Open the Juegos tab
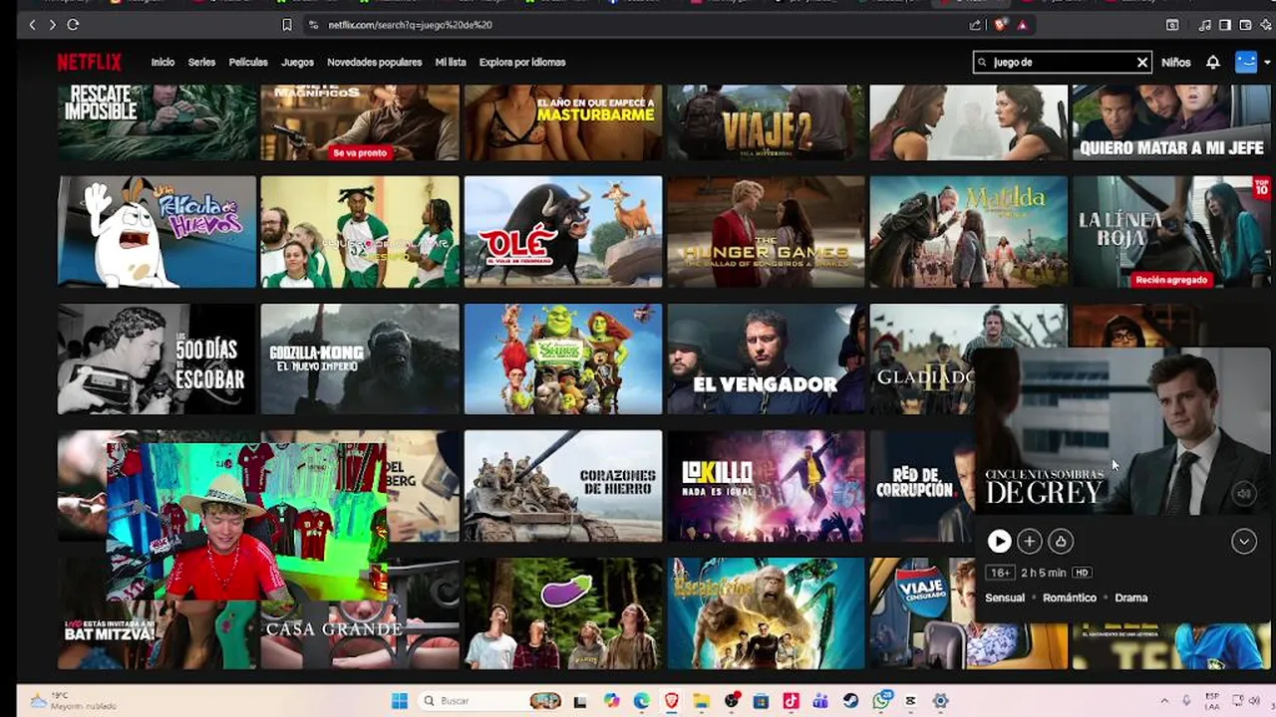Image resolution: width=1276 pixels, height=717 pixels. tap(297, 62)
